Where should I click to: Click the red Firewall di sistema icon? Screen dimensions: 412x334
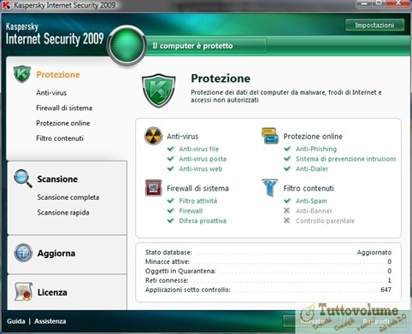(x=153, y=188)
